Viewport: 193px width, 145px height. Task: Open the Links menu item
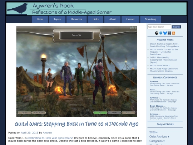pos(95,19)
